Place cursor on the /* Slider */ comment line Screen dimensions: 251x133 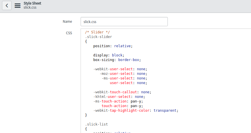click(x=98, y=32)
